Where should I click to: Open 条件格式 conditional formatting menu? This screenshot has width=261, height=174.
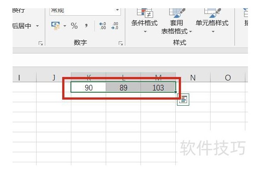pos(144,21)
